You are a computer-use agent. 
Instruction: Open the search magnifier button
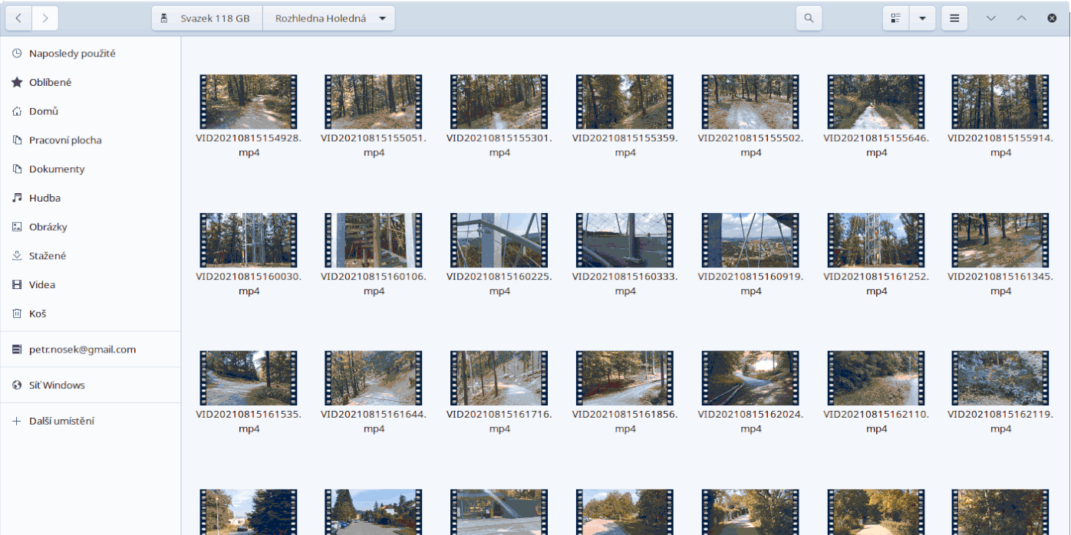point(809,18)
